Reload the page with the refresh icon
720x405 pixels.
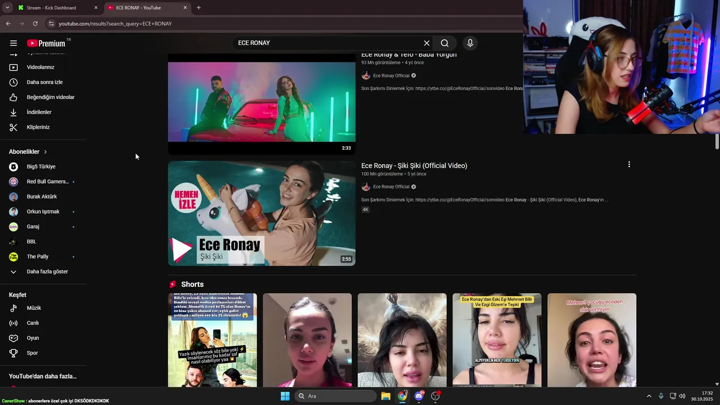point(35,24)
